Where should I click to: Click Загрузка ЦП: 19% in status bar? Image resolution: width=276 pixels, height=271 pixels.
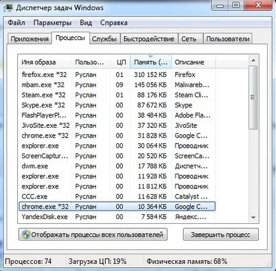(97, 261)
